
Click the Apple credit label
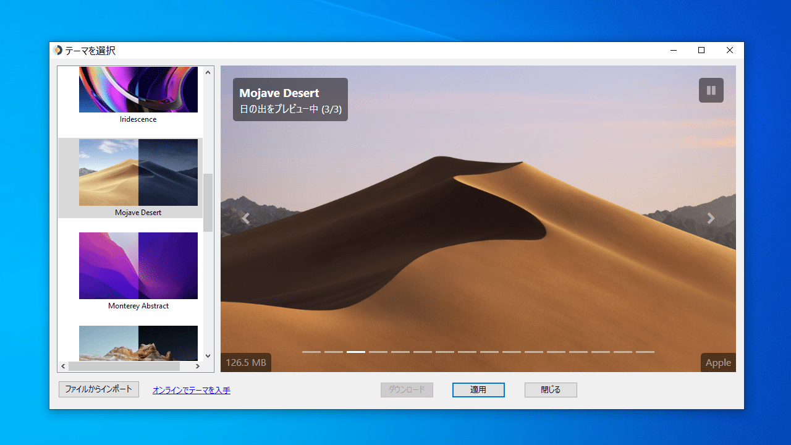718,363
